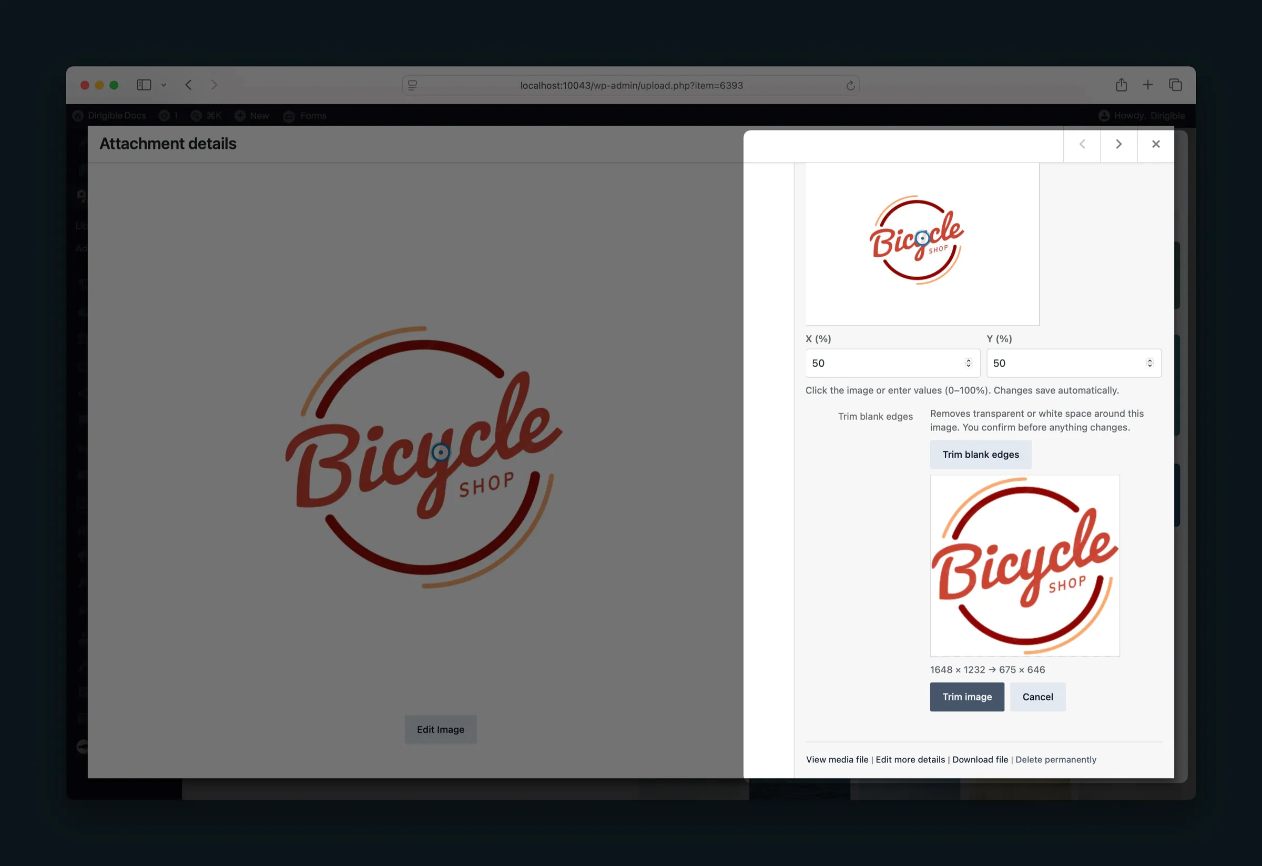Viewport: 1262px width, 866px height.
Task: Click the X (%) value field
Action: pos(892,363)
